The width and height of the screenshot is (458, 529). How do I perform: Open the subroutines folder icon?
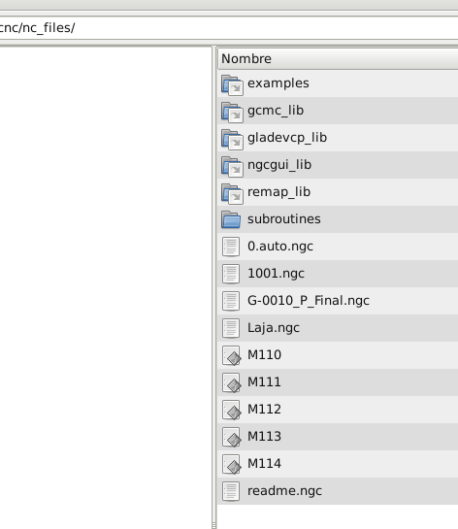pos(231,219)
